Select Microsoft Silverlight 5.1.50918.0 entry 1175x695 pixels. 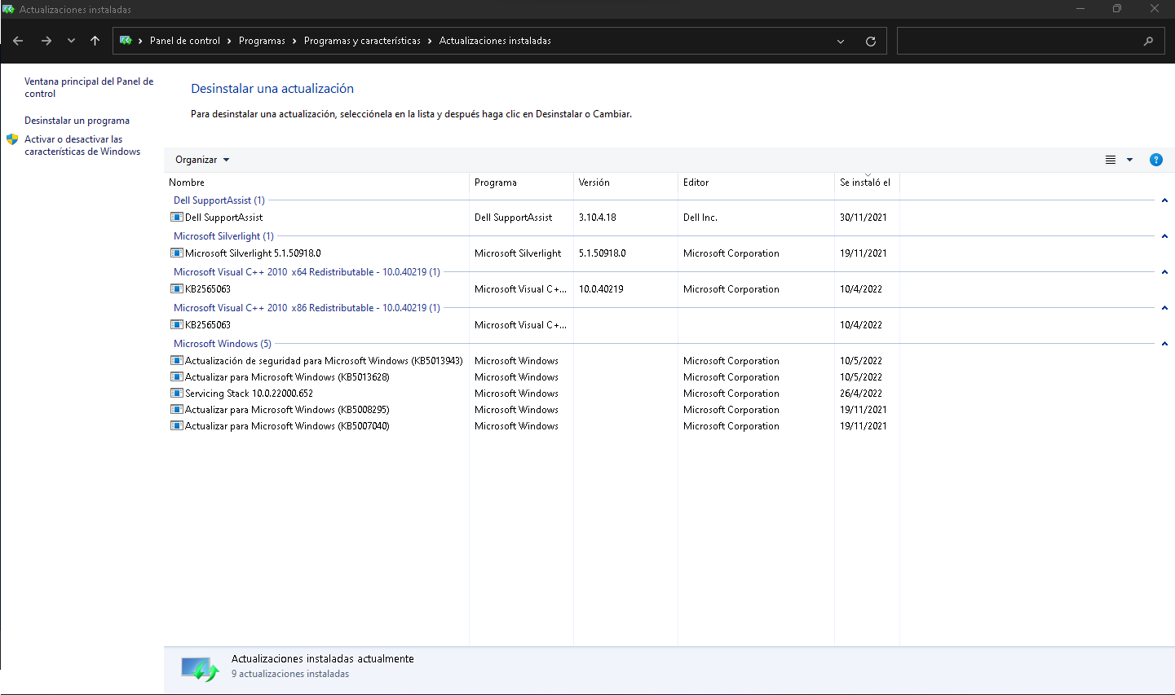[x=253, y=253]
